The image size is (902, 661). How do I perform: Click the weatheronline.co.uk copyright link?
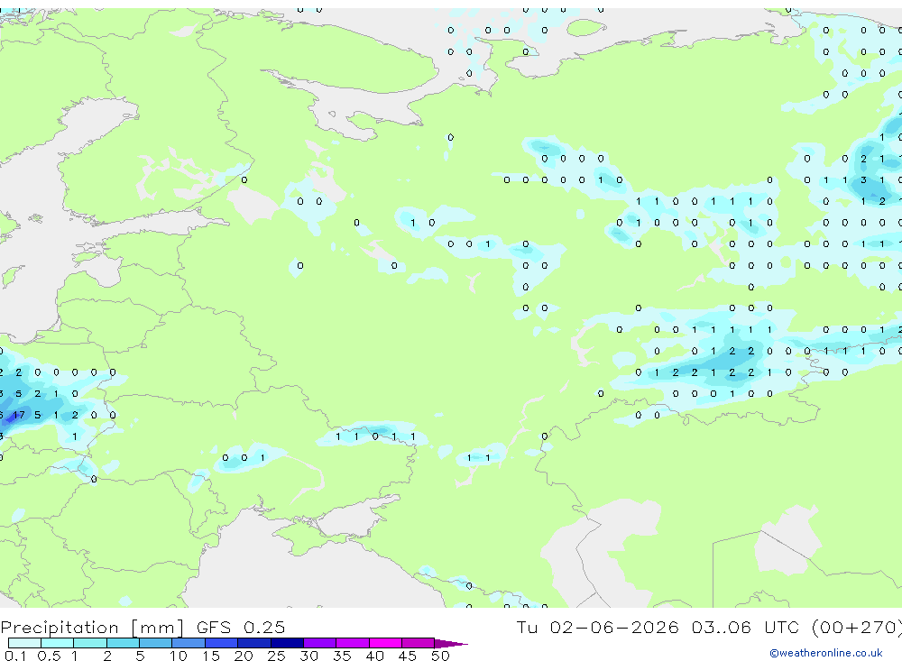[x=826, y=653]
